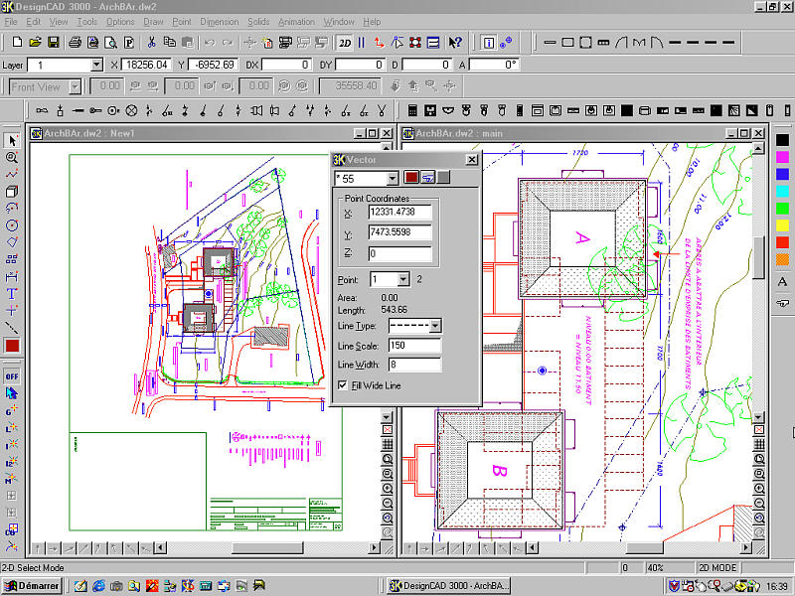
Task: Toggle the OFF snap button in left toolbox
Action: (12, 376)
